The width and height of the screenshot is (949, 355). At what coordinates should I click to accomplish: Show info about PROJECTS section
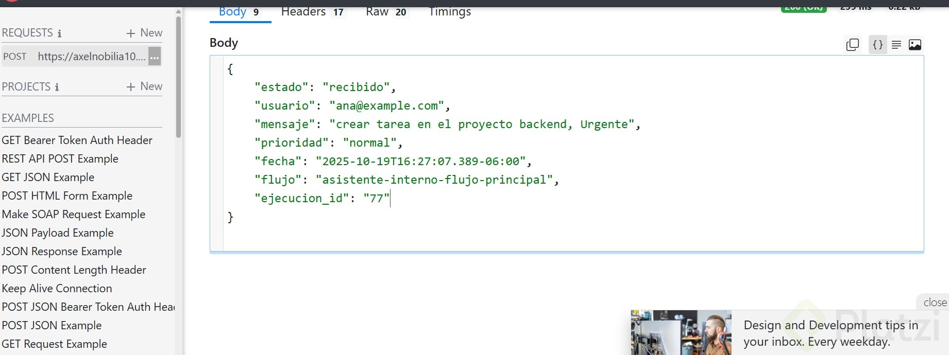click(x=57, y=87)
